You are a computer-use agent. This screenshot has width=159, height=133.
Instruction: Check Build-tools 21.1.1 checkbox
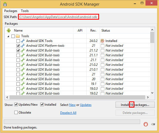tap(18, 55)
